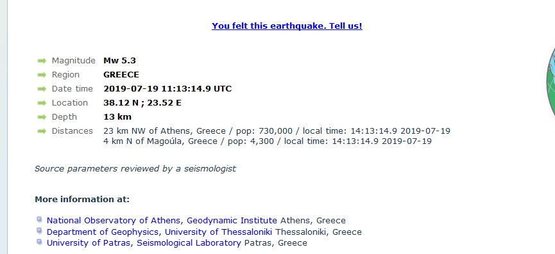Open the "You felt this earthquake. Tell us!" link
The width and height of the screenshot is (555, 254).
pos(287,26)
